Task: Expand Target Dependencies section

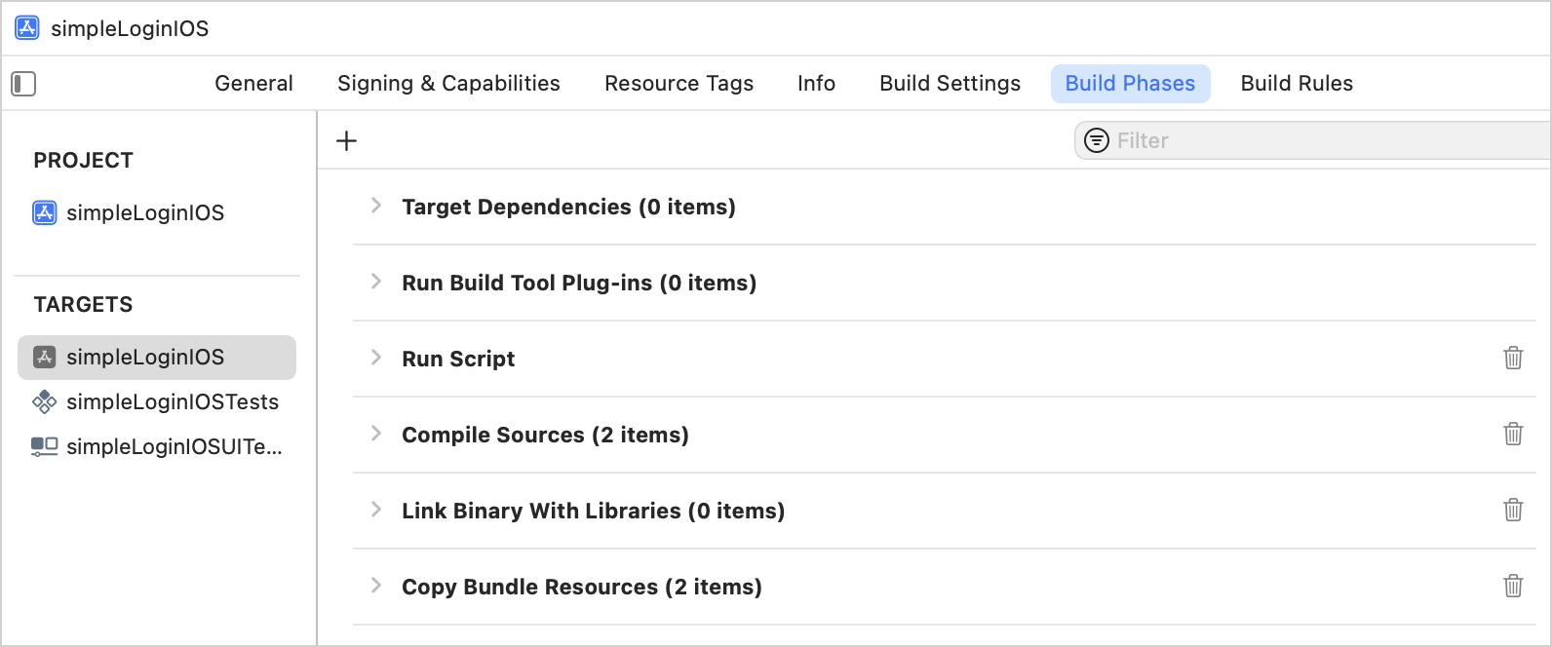Action: 376,206
